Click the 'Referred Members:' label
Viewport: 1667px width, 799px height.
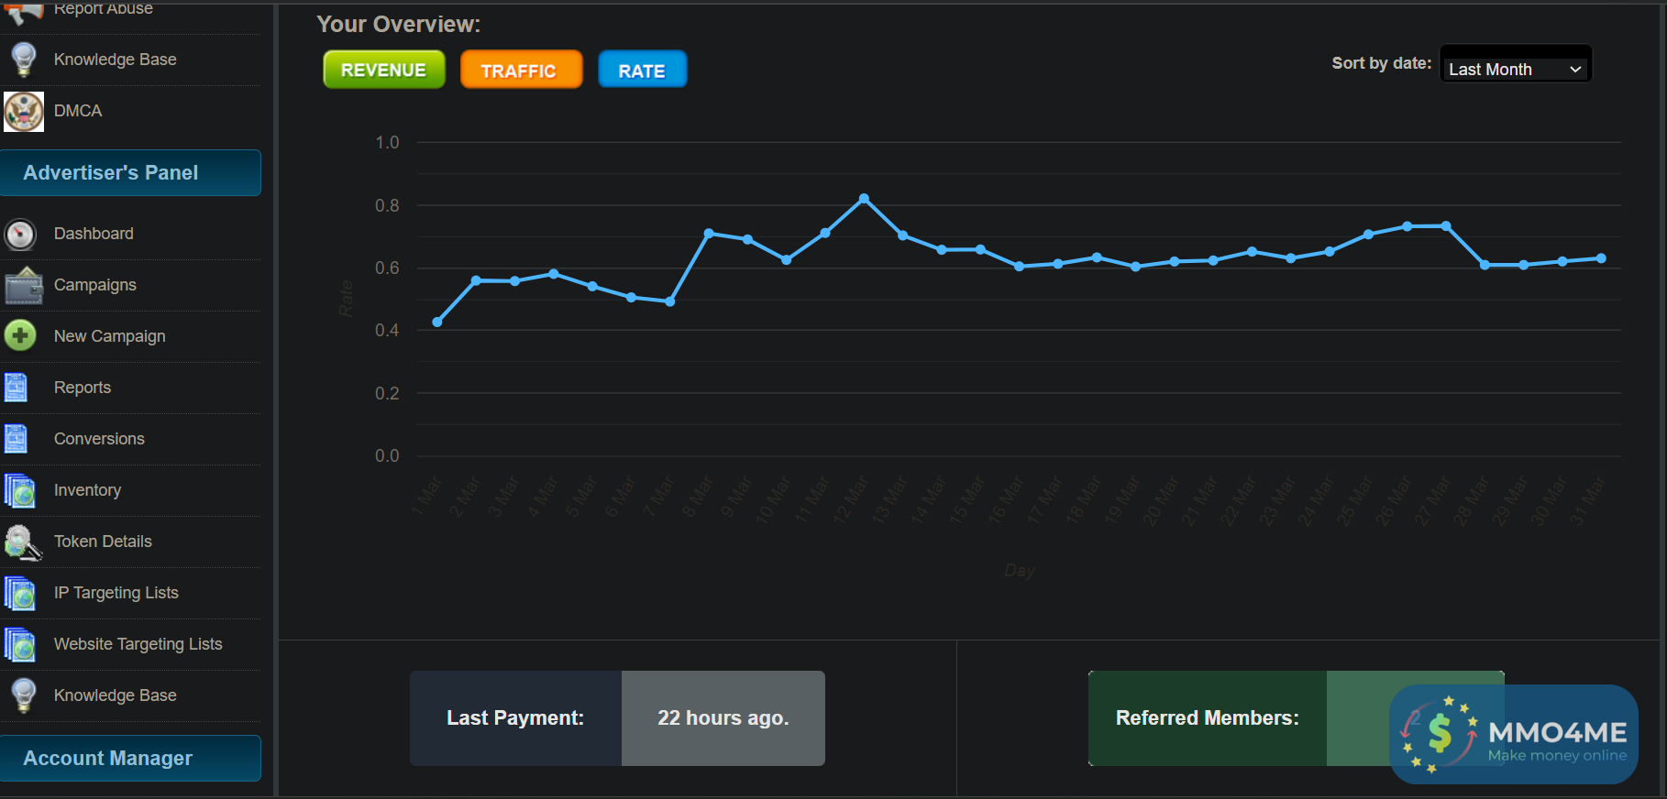point(1208,718)
